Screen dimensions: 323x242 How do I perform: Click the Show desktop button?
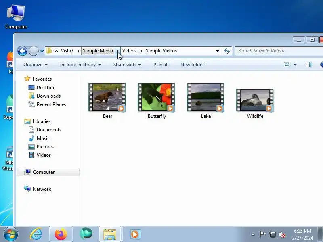click(x=320, y=234)
